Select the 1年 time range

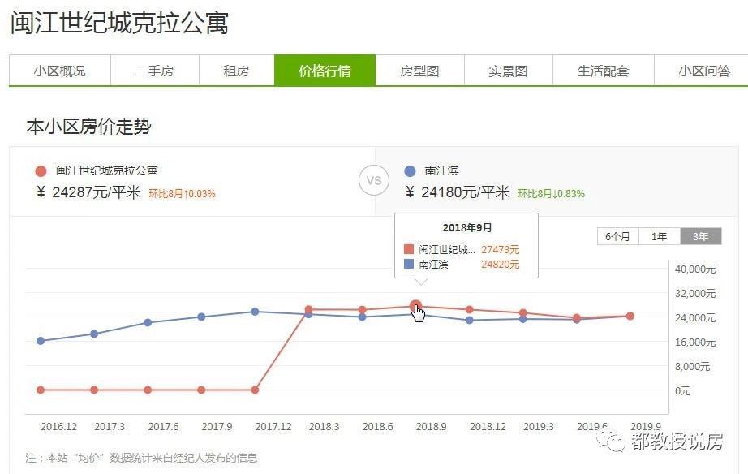click(x=659, y=236)
